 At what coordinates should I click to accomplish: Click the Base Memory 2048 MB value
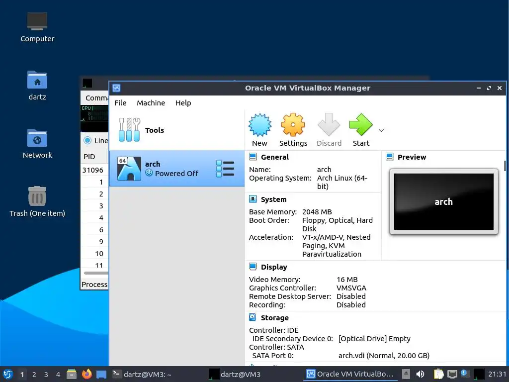(x=317, y=212)
